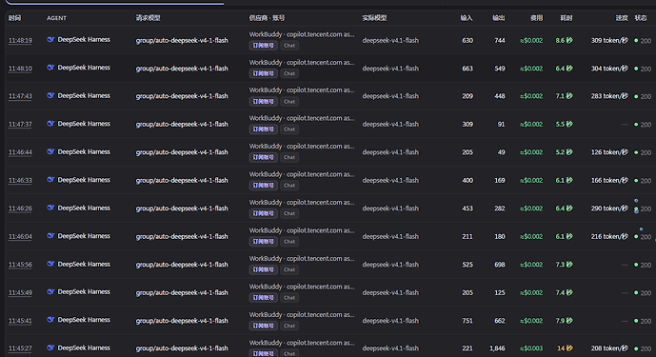The image size is (656, 357).
Task: Select the "283 token/秒" speed value
Action: (609, 96)
